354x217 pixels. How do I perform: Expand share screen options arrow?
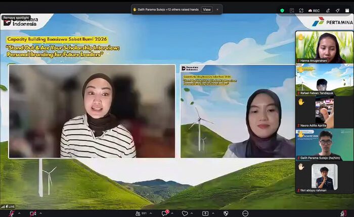[x=213, y=213]
